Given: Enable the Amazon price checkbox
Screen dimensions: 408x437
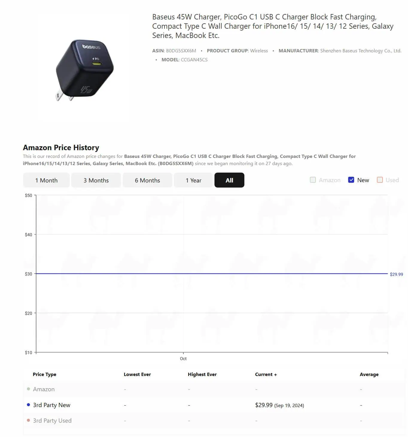Looking at the screenshot, I should [x=313, y=180].
